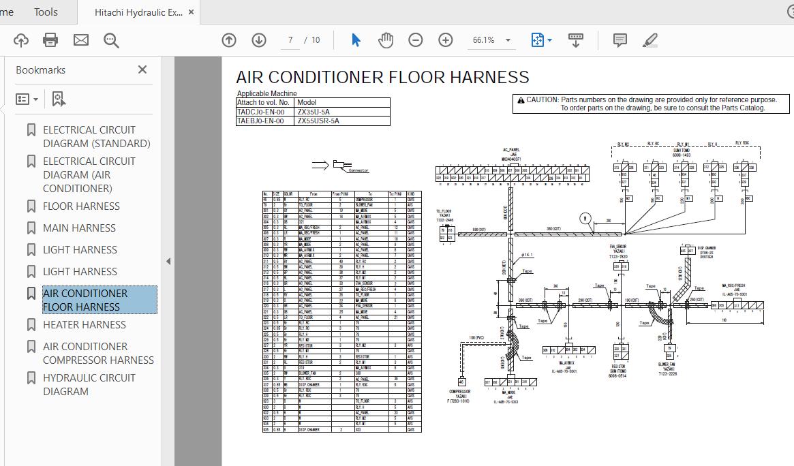The height and width of the screenshot is (466, 794).
Task: Activate the hand pan tool
Action: point(385,40)
